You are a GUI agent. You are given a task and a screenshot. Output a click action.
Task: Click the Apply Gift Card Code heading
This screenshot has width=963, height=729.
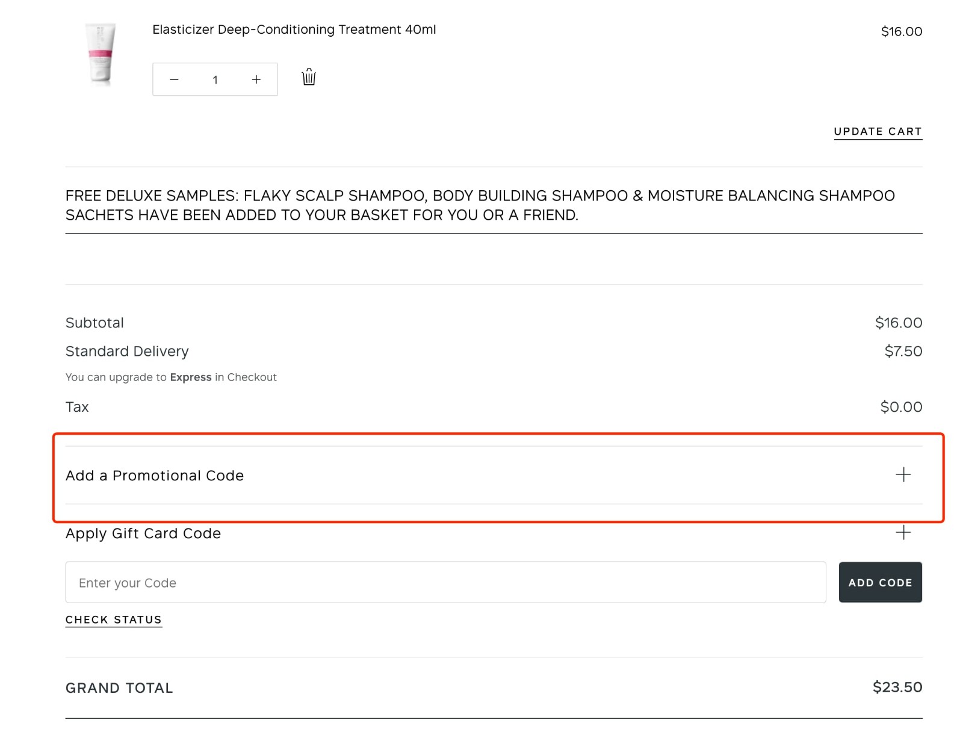pos(143,533)
